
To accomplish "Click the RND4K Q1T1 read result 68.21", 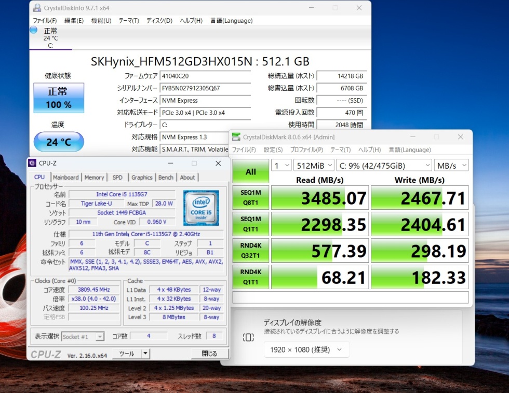I will [320, 277].
